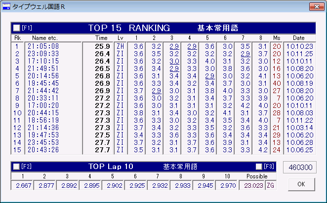Select name entry 17:00:20

click(43, 105)
